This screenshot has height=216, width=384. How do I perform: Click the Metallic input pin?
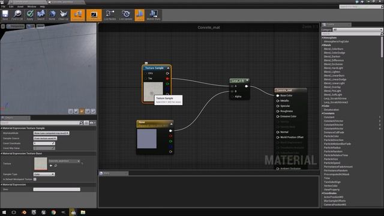(278, 101)
